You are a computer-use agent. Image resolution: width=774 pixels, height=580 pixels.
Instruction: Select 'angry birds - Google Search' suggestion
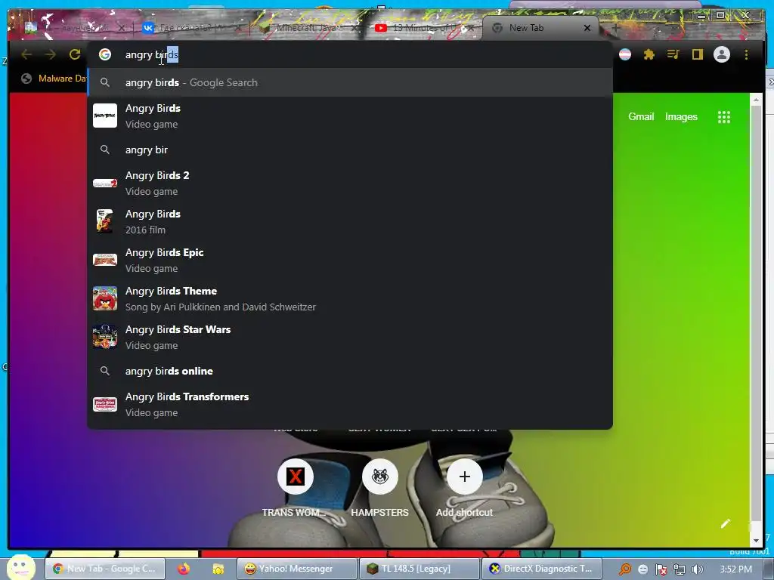350,82
